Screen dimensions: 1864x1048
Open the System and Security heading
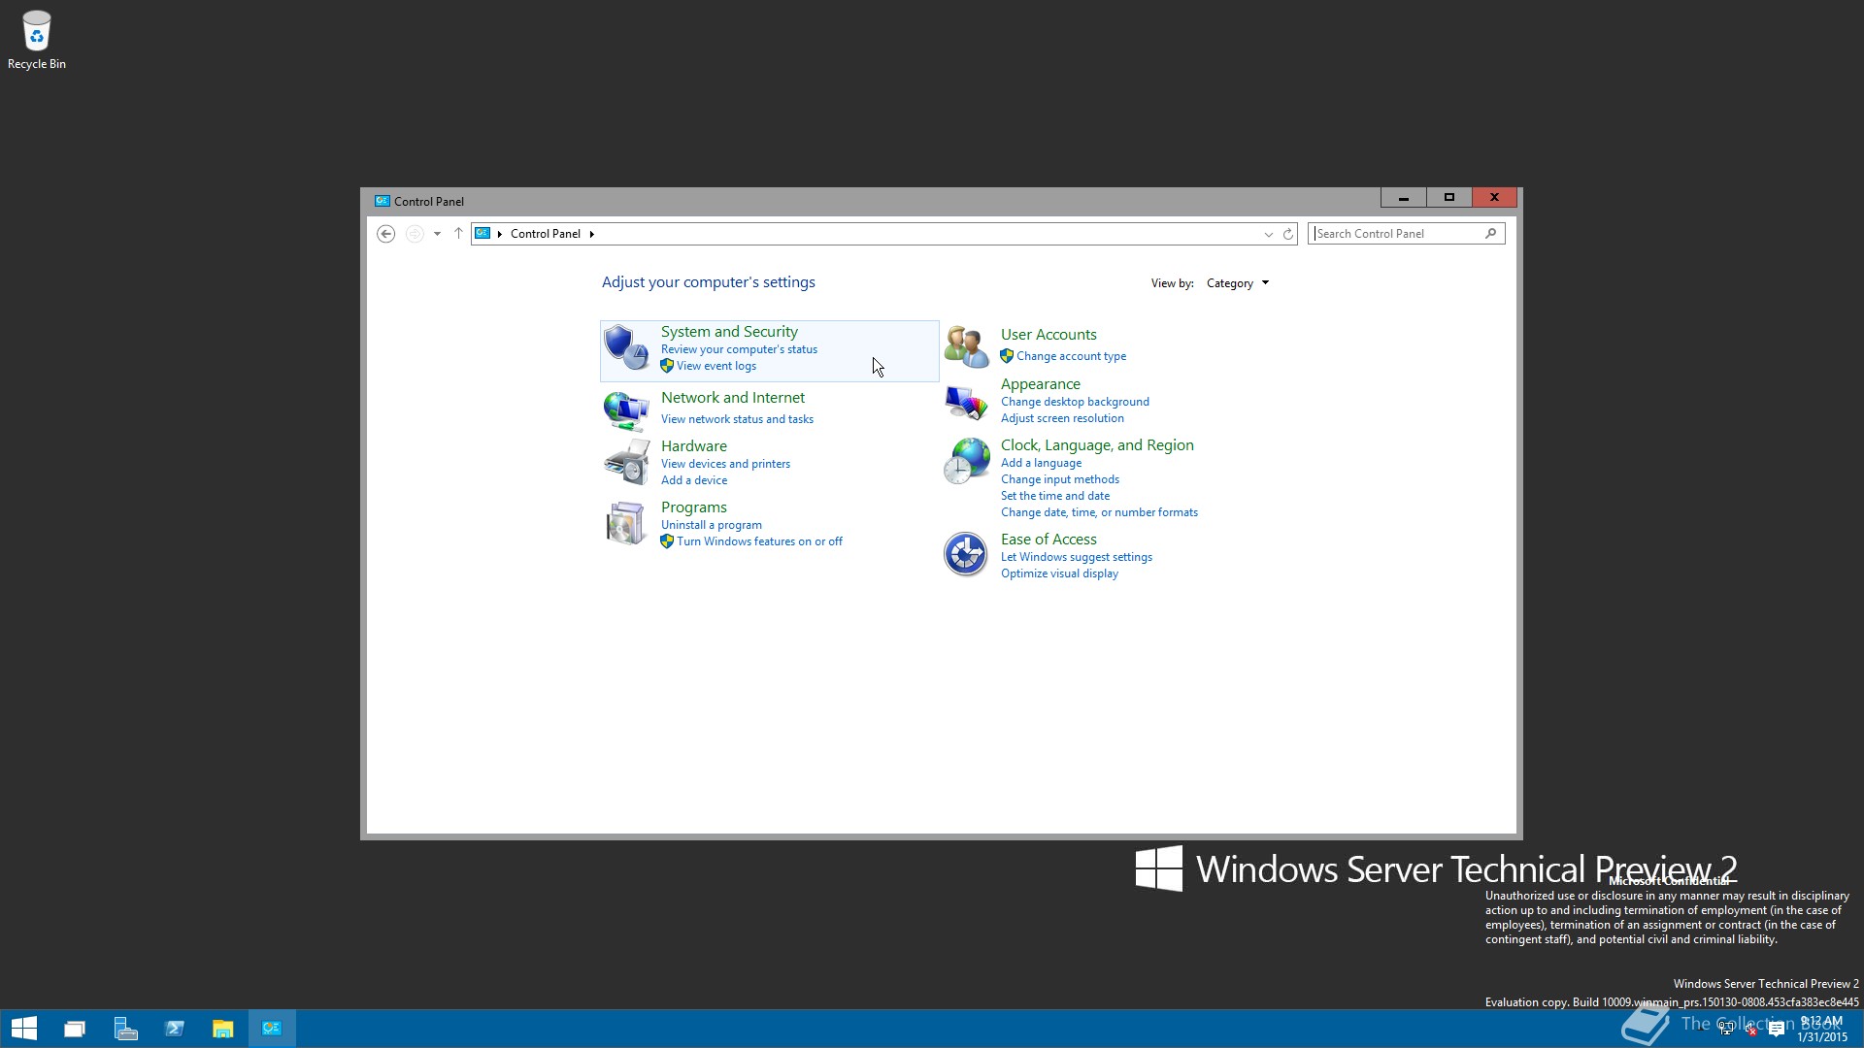[729, 332]
